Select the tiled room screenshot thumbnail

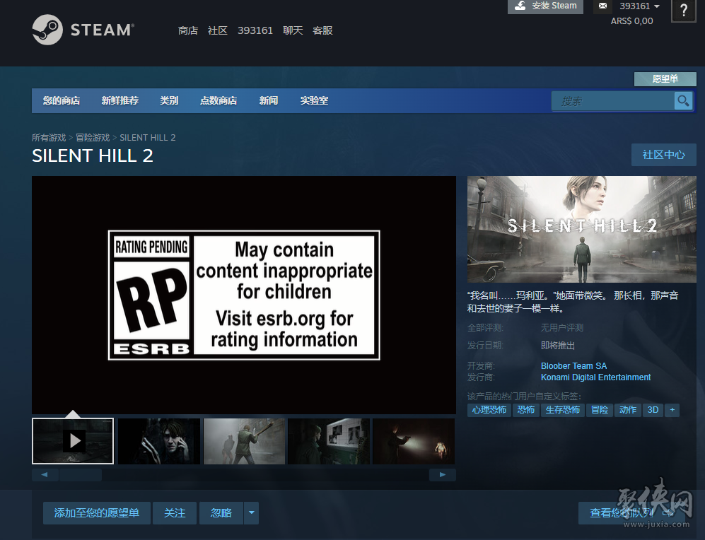[x=329, y=441]
